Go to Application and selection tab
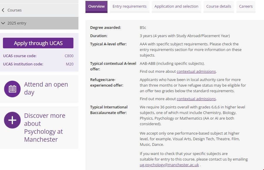The width and height of the screenshot is (264, 170). pos(176,6)
